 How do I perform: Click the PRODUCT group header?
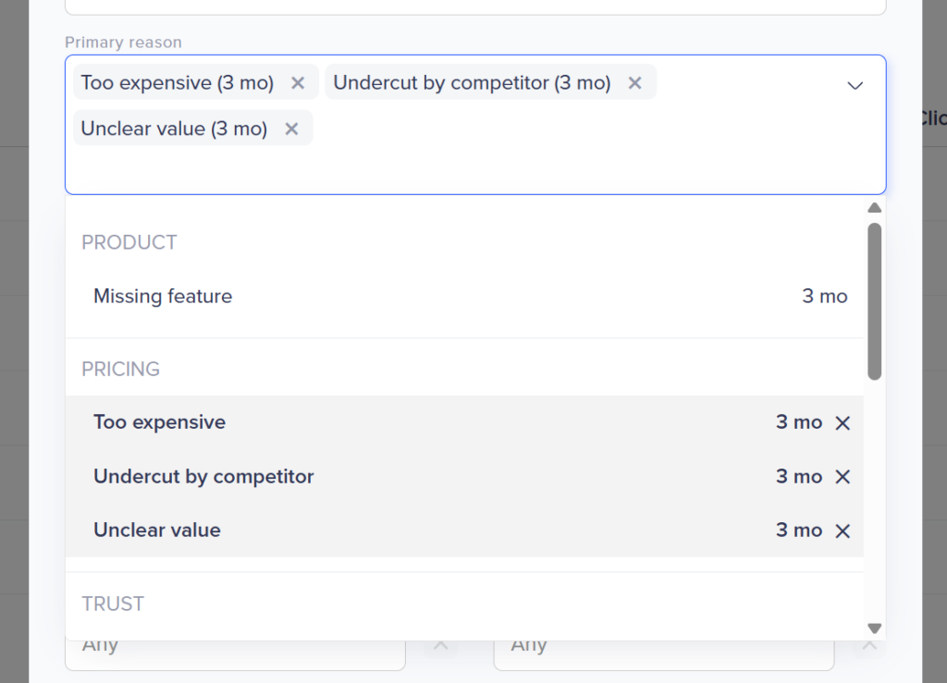pyautogui.click(x=129, y=243)
